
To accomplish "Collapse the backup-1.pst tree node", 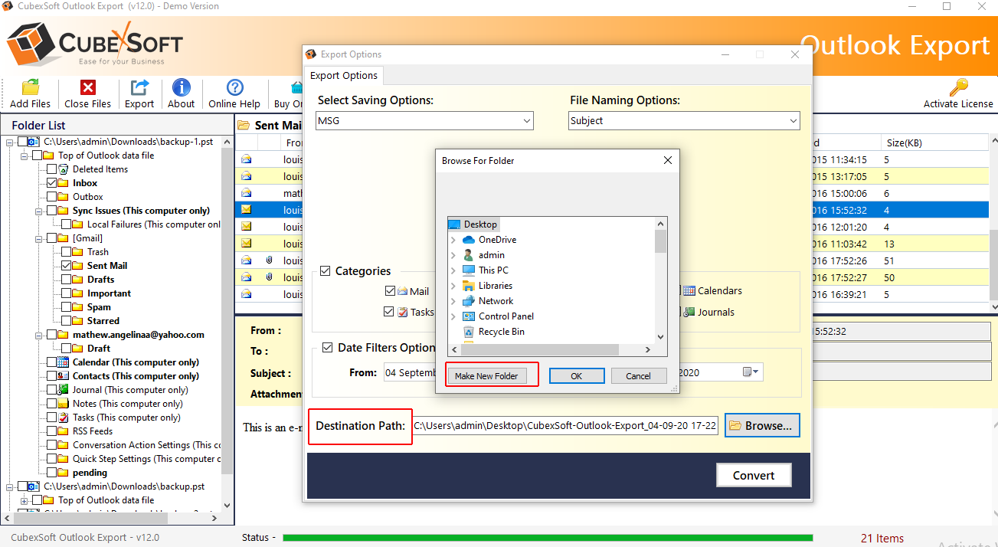I will coord(10,142).
